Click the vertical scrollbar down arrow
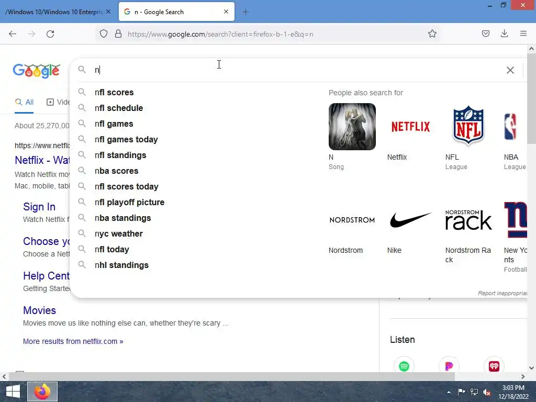The height and width of the screenshot is (402, 536). (531, 368)
